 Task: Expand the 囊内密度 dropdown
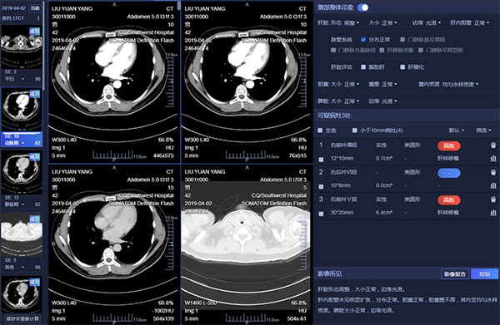(x=448, y=84)
